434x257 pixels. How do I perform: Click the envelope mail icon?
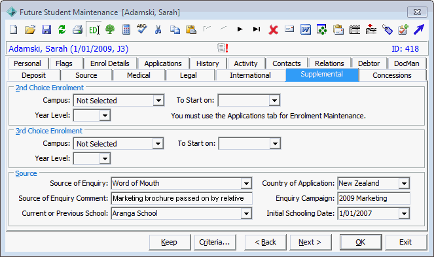[289, 29]
